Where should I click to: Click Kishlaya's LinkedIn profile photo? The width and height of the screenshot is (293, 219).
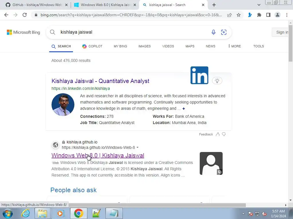click(x=63, y=105)
